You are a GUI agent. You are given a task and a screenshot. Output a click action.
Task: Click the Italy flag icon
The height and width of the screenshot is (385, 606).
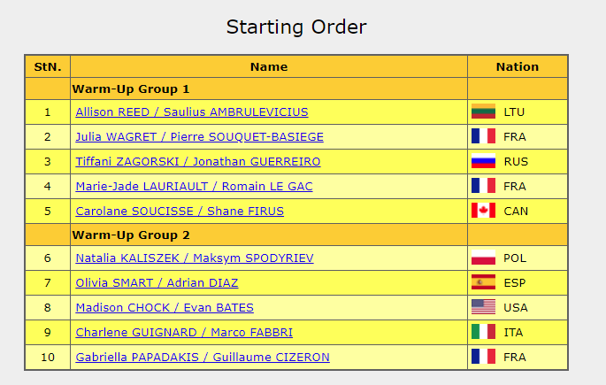tap(483, 332)
